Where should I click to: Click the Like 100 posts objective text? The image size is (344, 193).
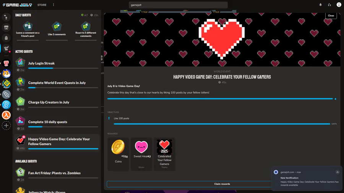coord(121,118)
